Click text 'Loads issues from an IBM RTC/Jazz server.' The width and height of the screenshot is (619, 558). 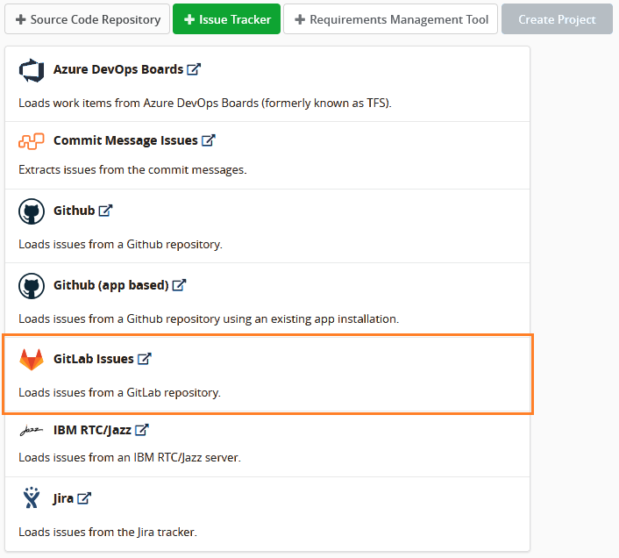[130, 458]
